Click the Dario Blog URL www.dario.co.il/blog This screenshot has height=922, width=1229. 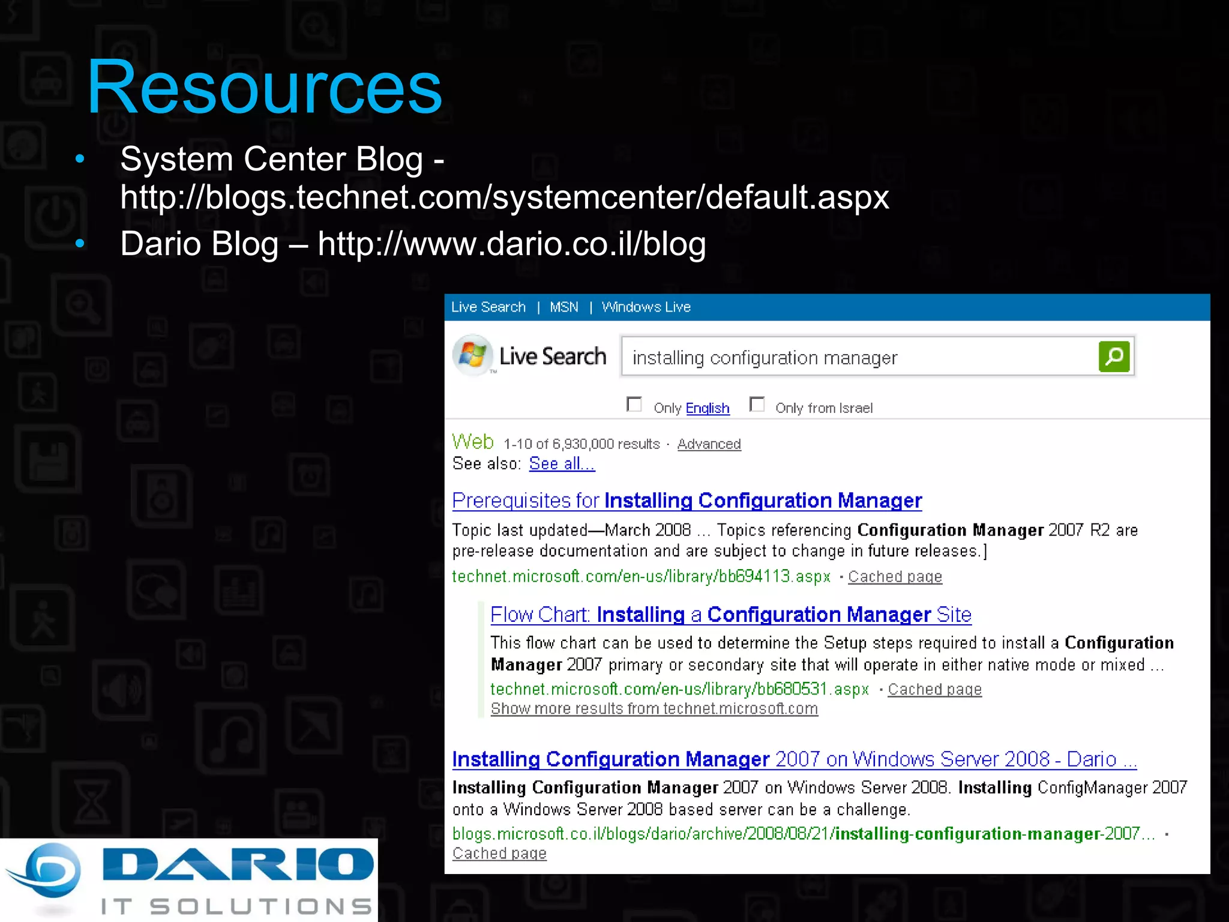(512, 244)
